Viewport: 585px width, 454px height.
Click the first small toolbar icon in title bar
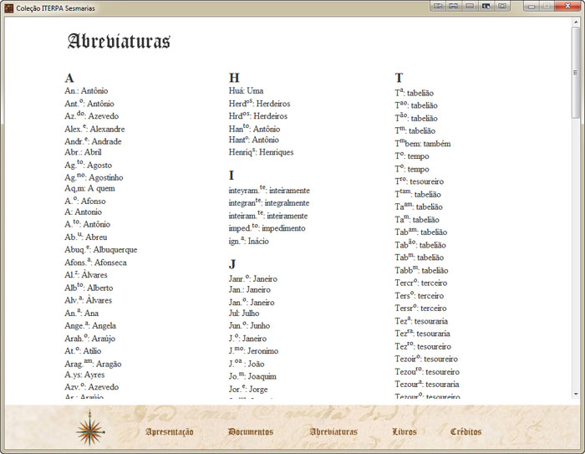(x=436, y=6)
